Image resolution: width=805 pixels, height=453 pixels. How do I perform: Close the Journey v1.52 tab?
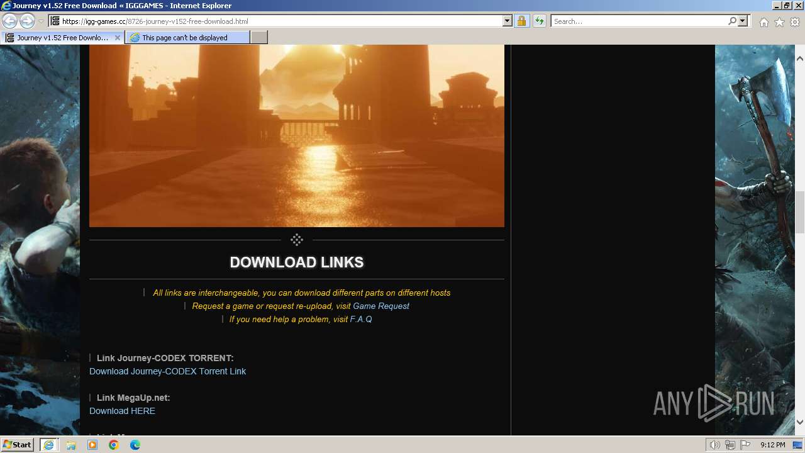pyautogui.click(x=117, y=38)
